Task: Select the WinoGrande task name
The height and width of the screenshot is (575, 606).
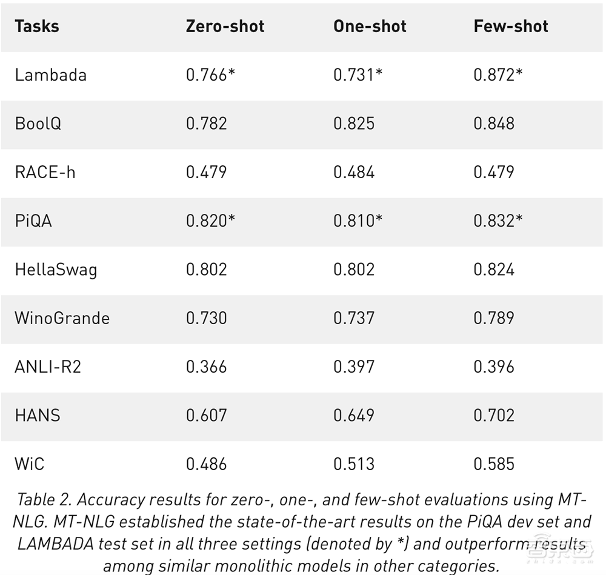Action: [x=62, y=318]
